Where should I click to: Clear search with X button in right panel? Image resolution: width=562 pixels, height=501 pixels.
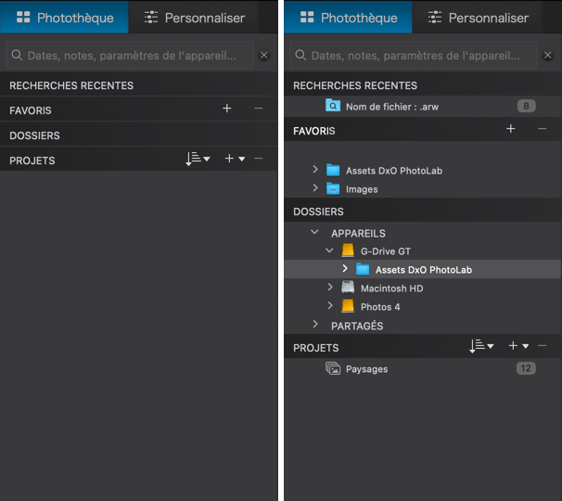click(x=548, y=56)
